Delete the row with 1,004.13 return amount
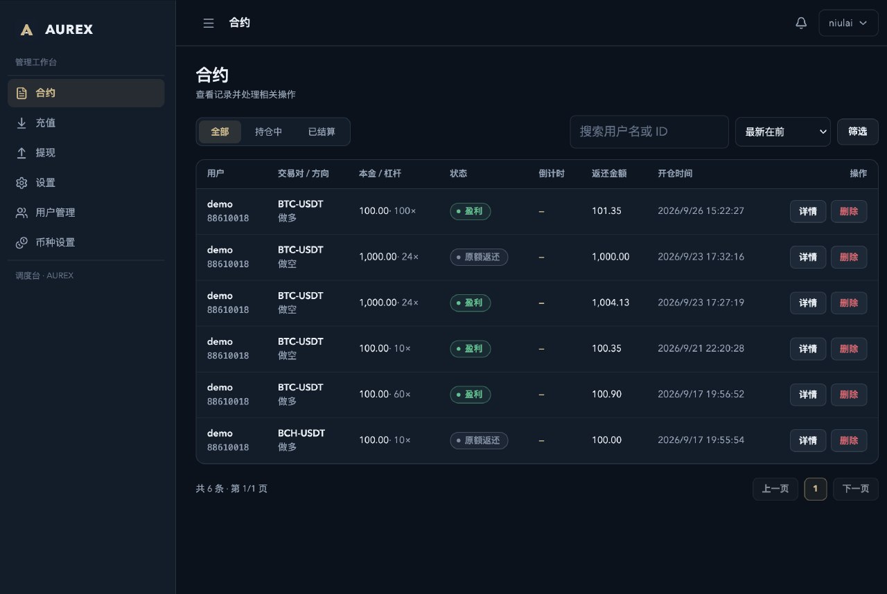 tap(849, 303)
